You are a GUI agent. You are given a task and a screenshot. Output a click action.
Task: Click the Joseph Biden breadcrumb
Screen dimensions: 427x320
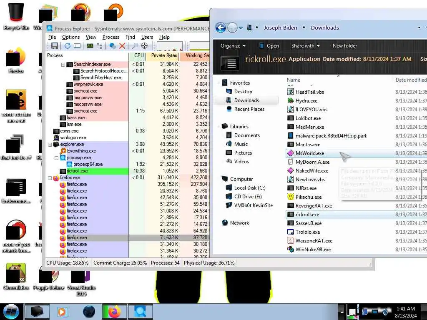pos(280,28)
